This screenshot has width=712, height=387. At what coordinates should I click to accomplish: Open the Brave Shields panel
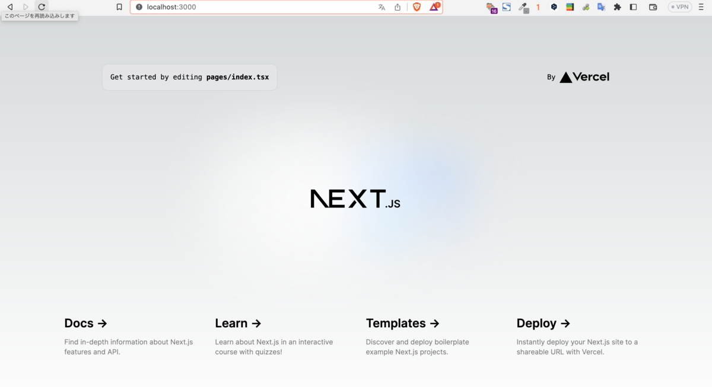click(417, 7)
